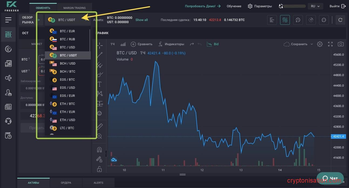Image resolution: width=349 pixels, height=188 pixels.
Task: Click the Попробовать Демо link
Action: click(x=203, y=6)
